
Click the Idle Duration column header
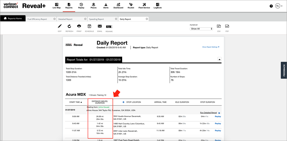[182, 102]
